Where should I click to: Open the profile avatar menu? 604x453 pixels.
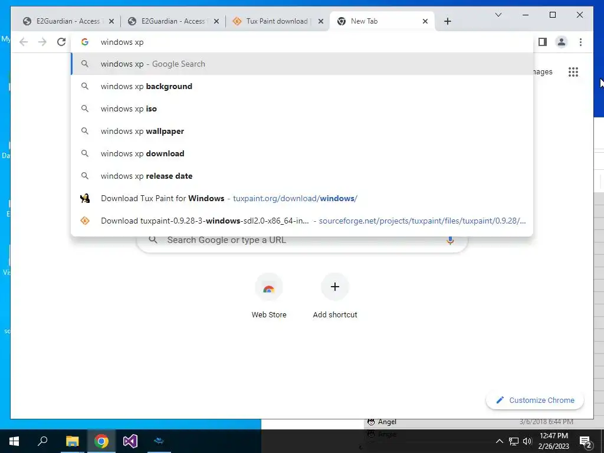[x=562, y=42]
